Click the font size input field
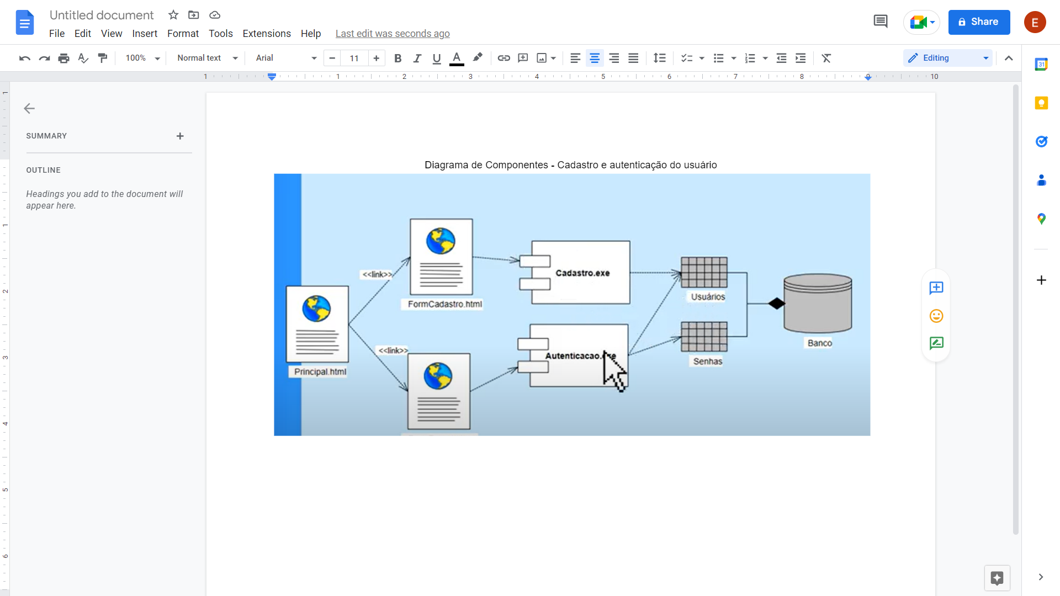1060x596 pixels. coord(354,58)
